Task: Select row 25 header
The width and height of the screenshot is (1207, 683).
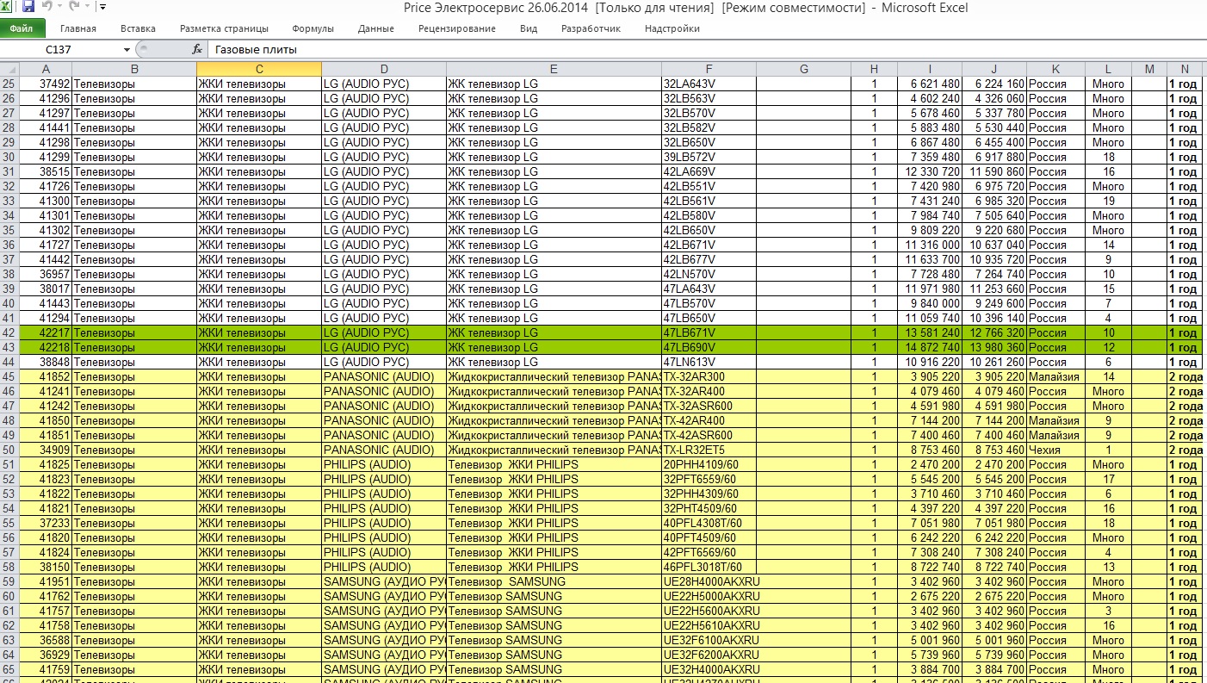Action: [9, 84]
